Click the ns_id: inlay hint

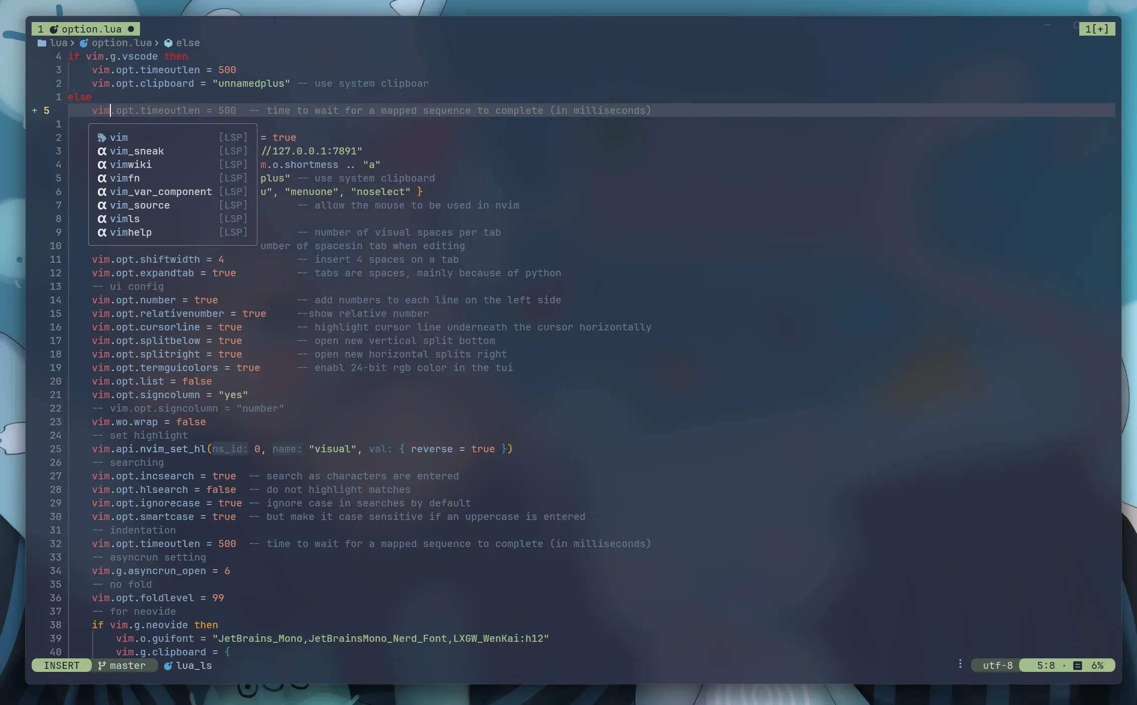tap(230, 449)
